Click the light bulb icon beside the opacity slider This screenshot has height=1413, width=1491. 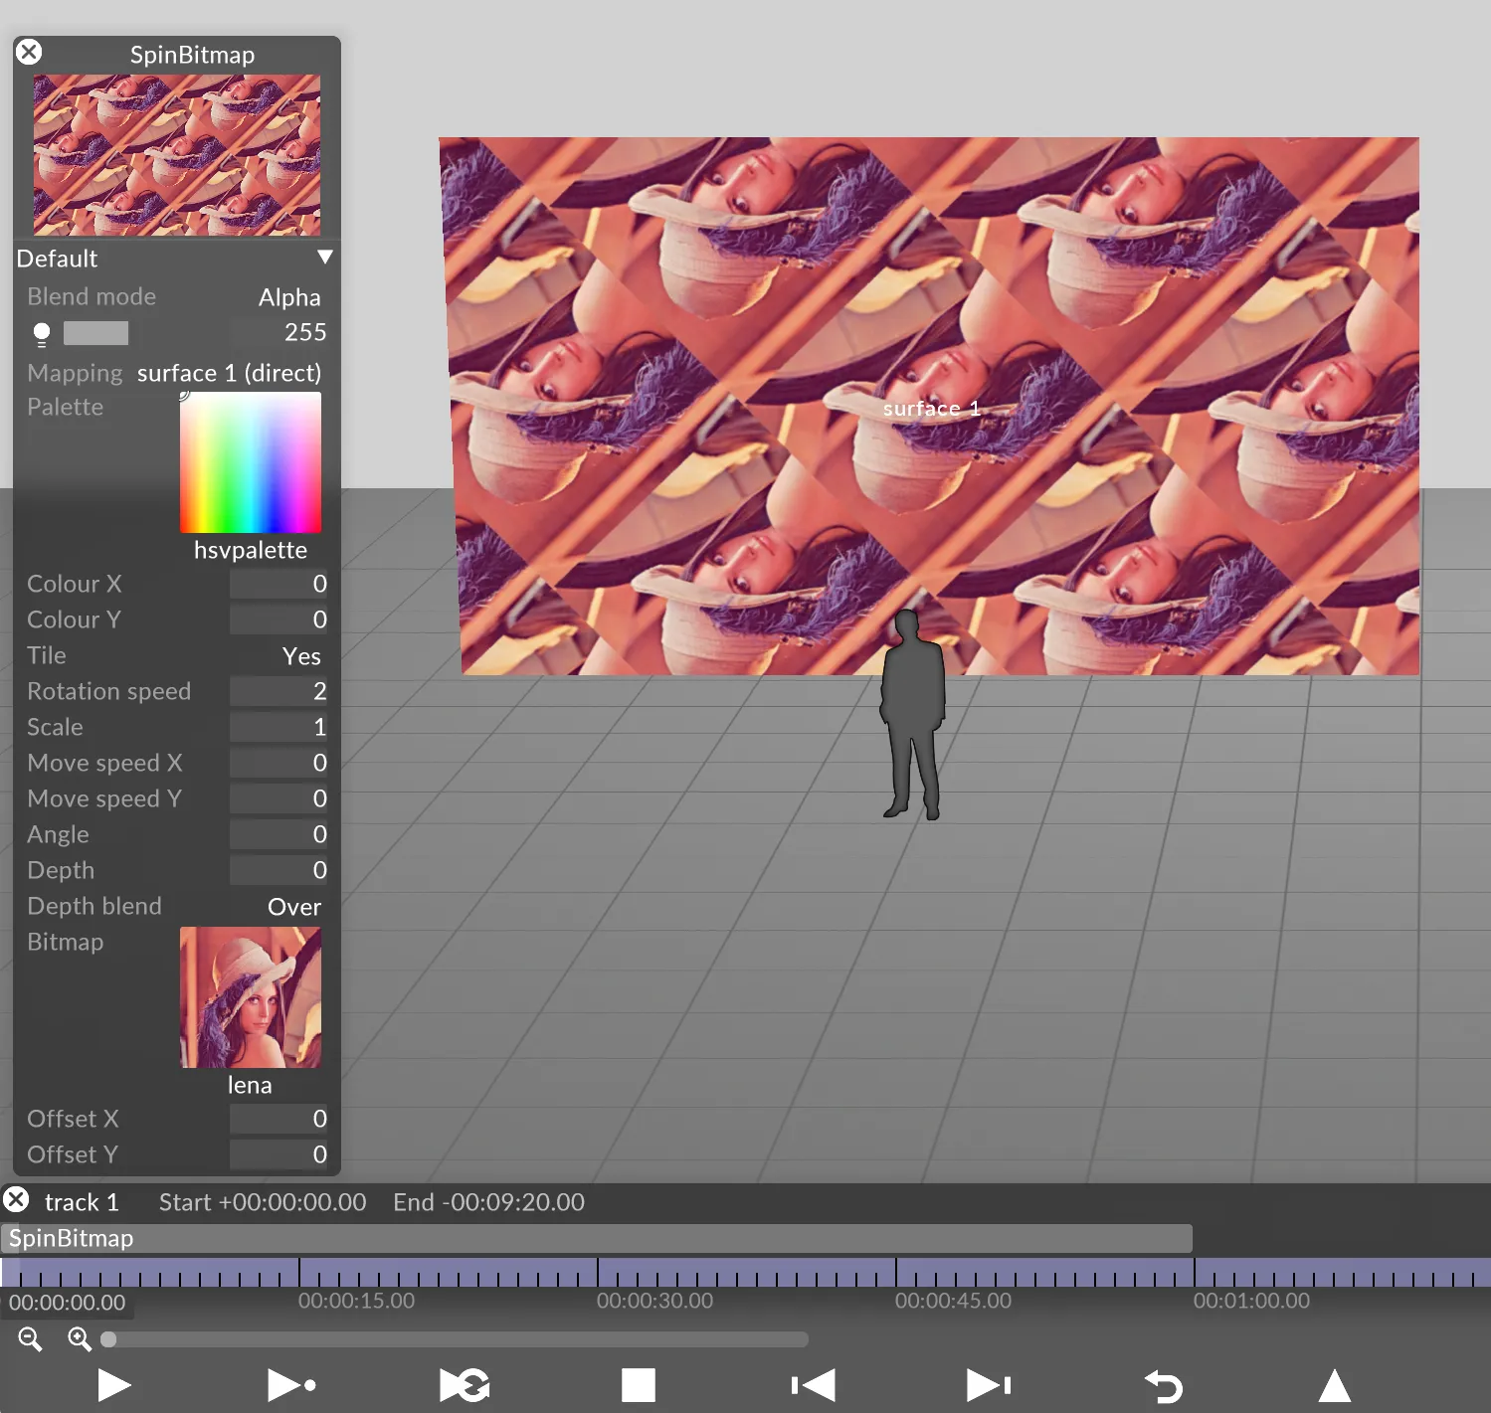[41, 332]
